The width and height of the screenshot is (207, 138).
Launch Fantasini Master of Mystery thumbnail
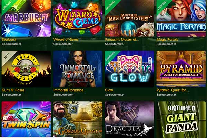[x=129, y=18]
